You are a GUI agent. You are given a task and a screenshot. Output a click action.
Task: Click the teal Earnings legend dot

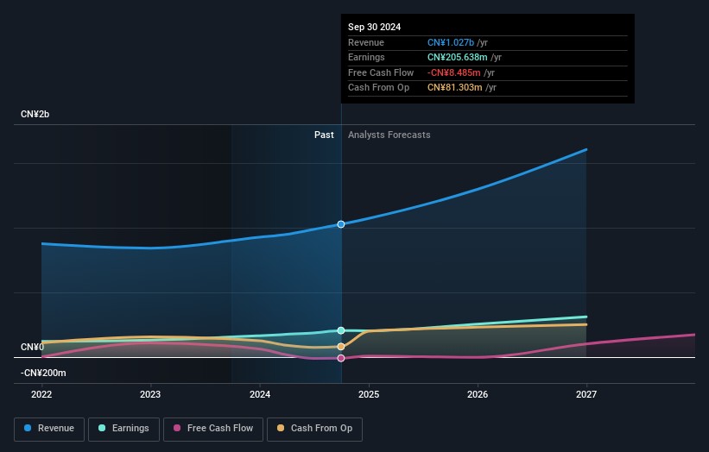pos(102,428)
